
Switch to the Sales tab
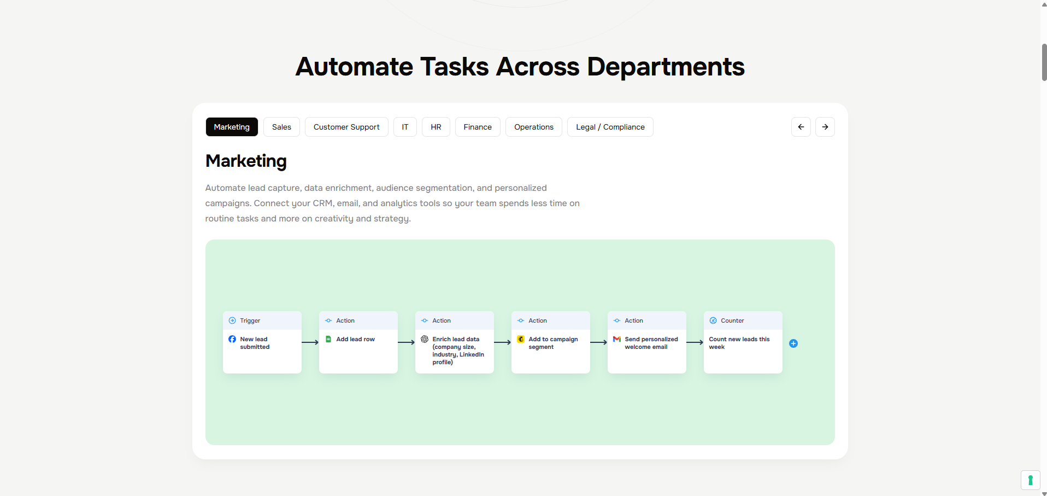281,127
